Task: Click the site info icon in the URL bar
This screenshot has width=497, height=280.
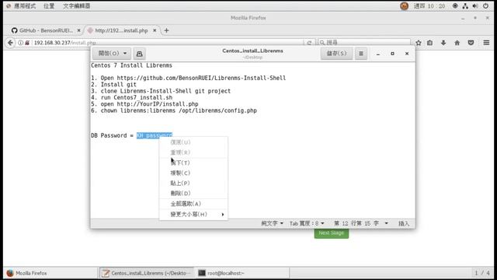Action: (21, 43)
